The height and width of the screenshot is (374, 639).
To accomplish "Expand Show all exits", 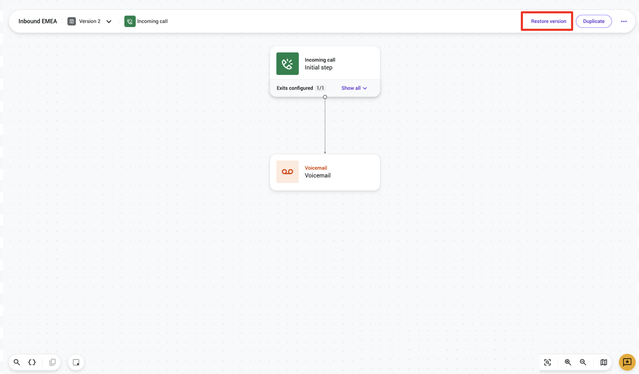I will point(354,88).
